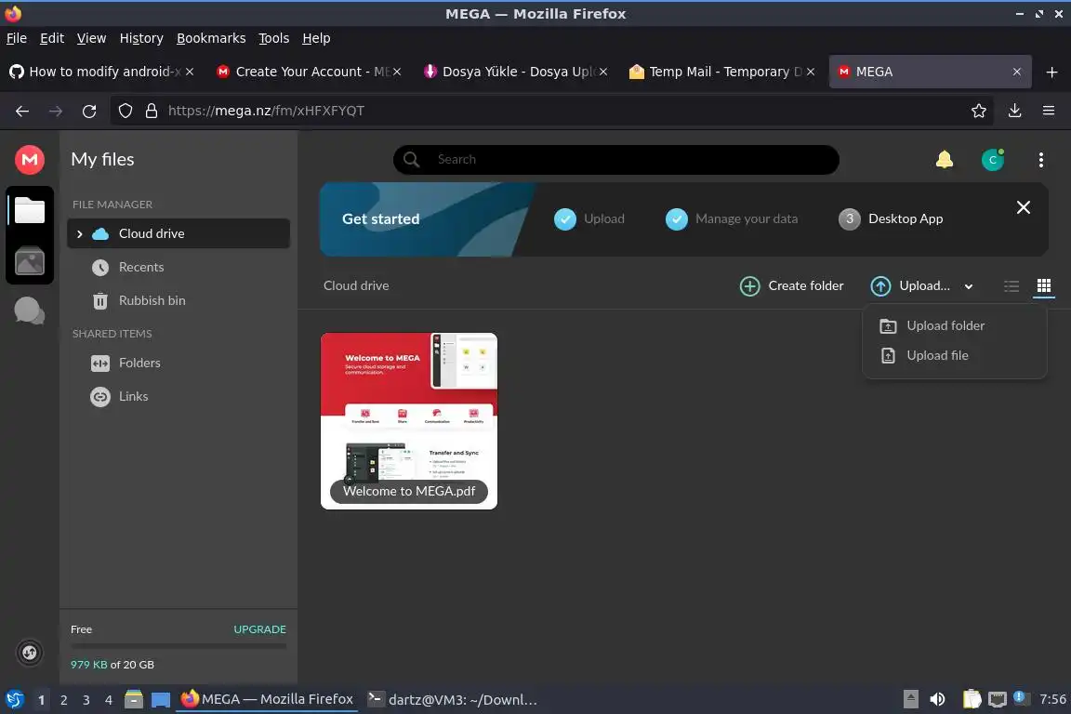The width and height of the screenshot is (1071, 714).
Task: Open the account avatar menu
Action: (993, 160)
